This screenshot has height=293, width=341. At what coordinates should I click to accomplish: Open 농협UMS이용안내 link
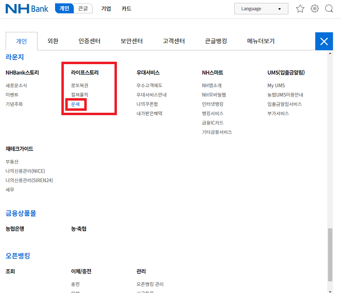coord(285,95)
